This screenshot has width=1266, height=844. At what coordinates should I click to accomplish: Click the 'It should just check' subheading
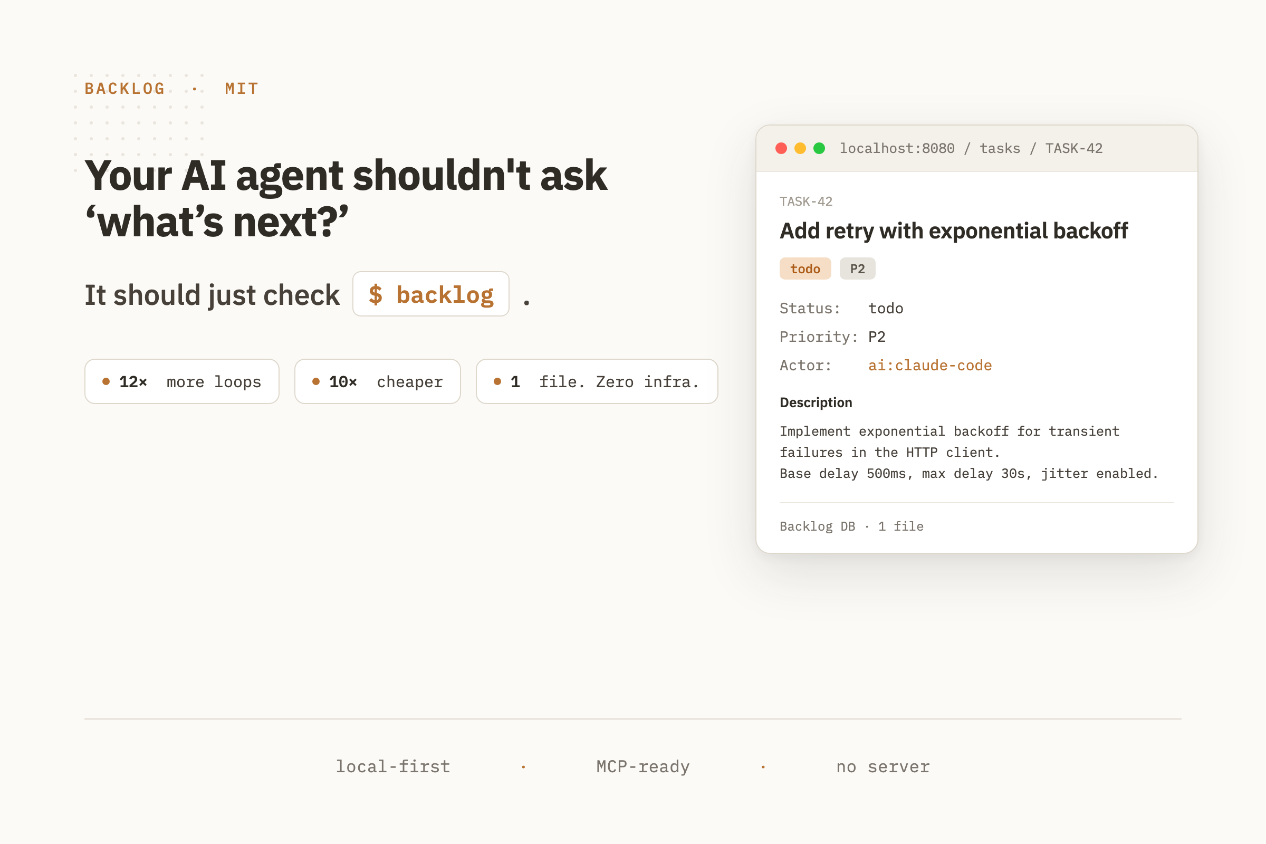click(x=212, y=295)
